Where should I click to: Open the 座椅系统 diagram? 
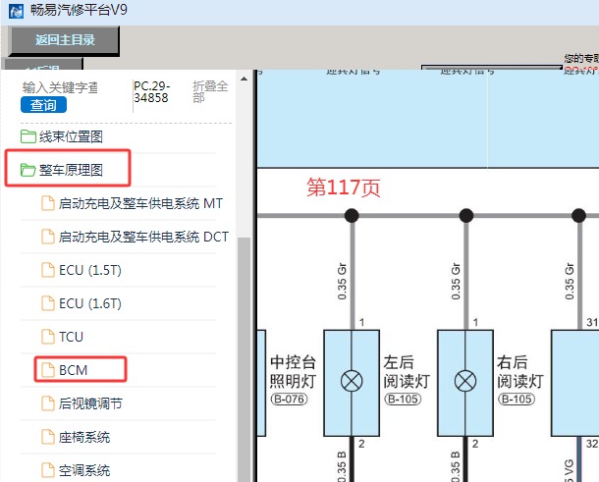(x=84, y=437)
